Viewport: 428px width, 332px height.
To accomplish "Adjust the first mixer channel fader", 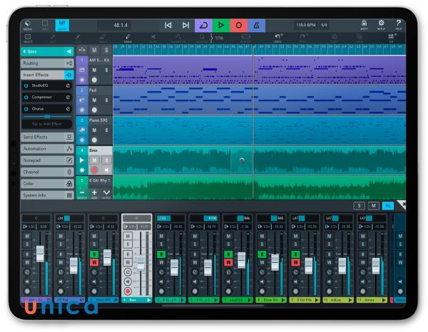I will 40,254.
